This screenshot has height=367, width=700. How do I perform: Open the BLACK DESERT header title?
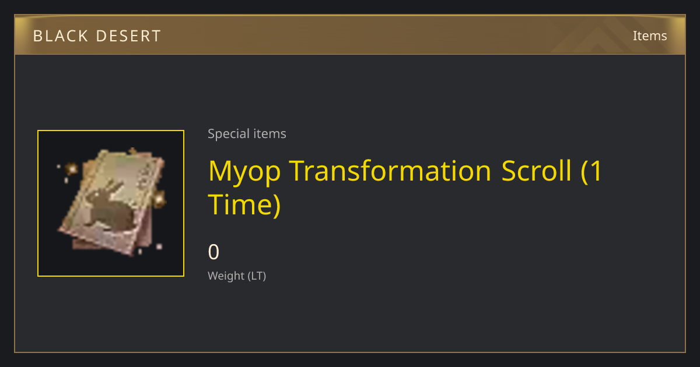[x=97, y=36]
